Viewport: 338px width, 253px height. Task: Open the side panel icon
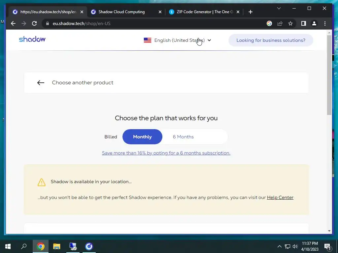pos(304,23)
